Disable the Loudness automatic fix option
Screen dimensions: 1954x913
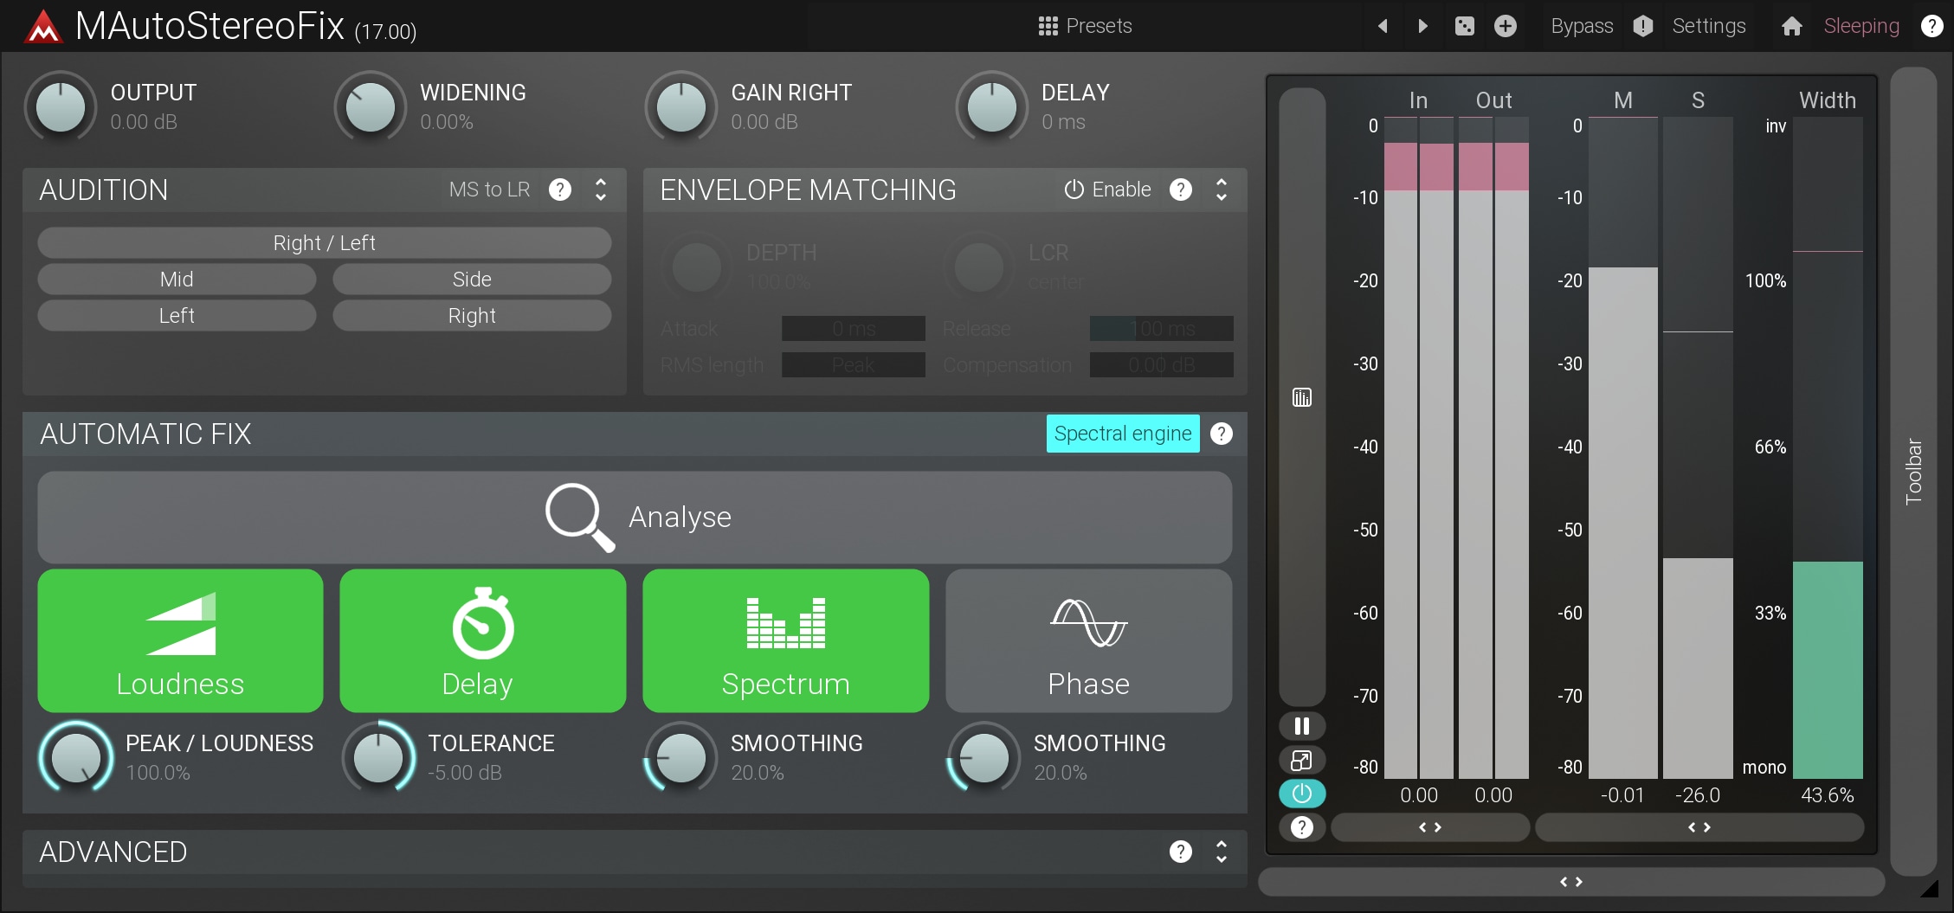pos(180,640)
